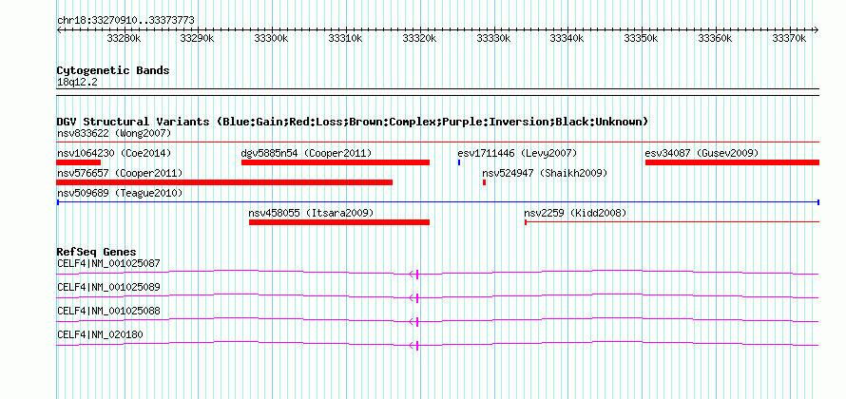Click the esv34087 red loss bar

pyautogui.click(x=732, y=162)
